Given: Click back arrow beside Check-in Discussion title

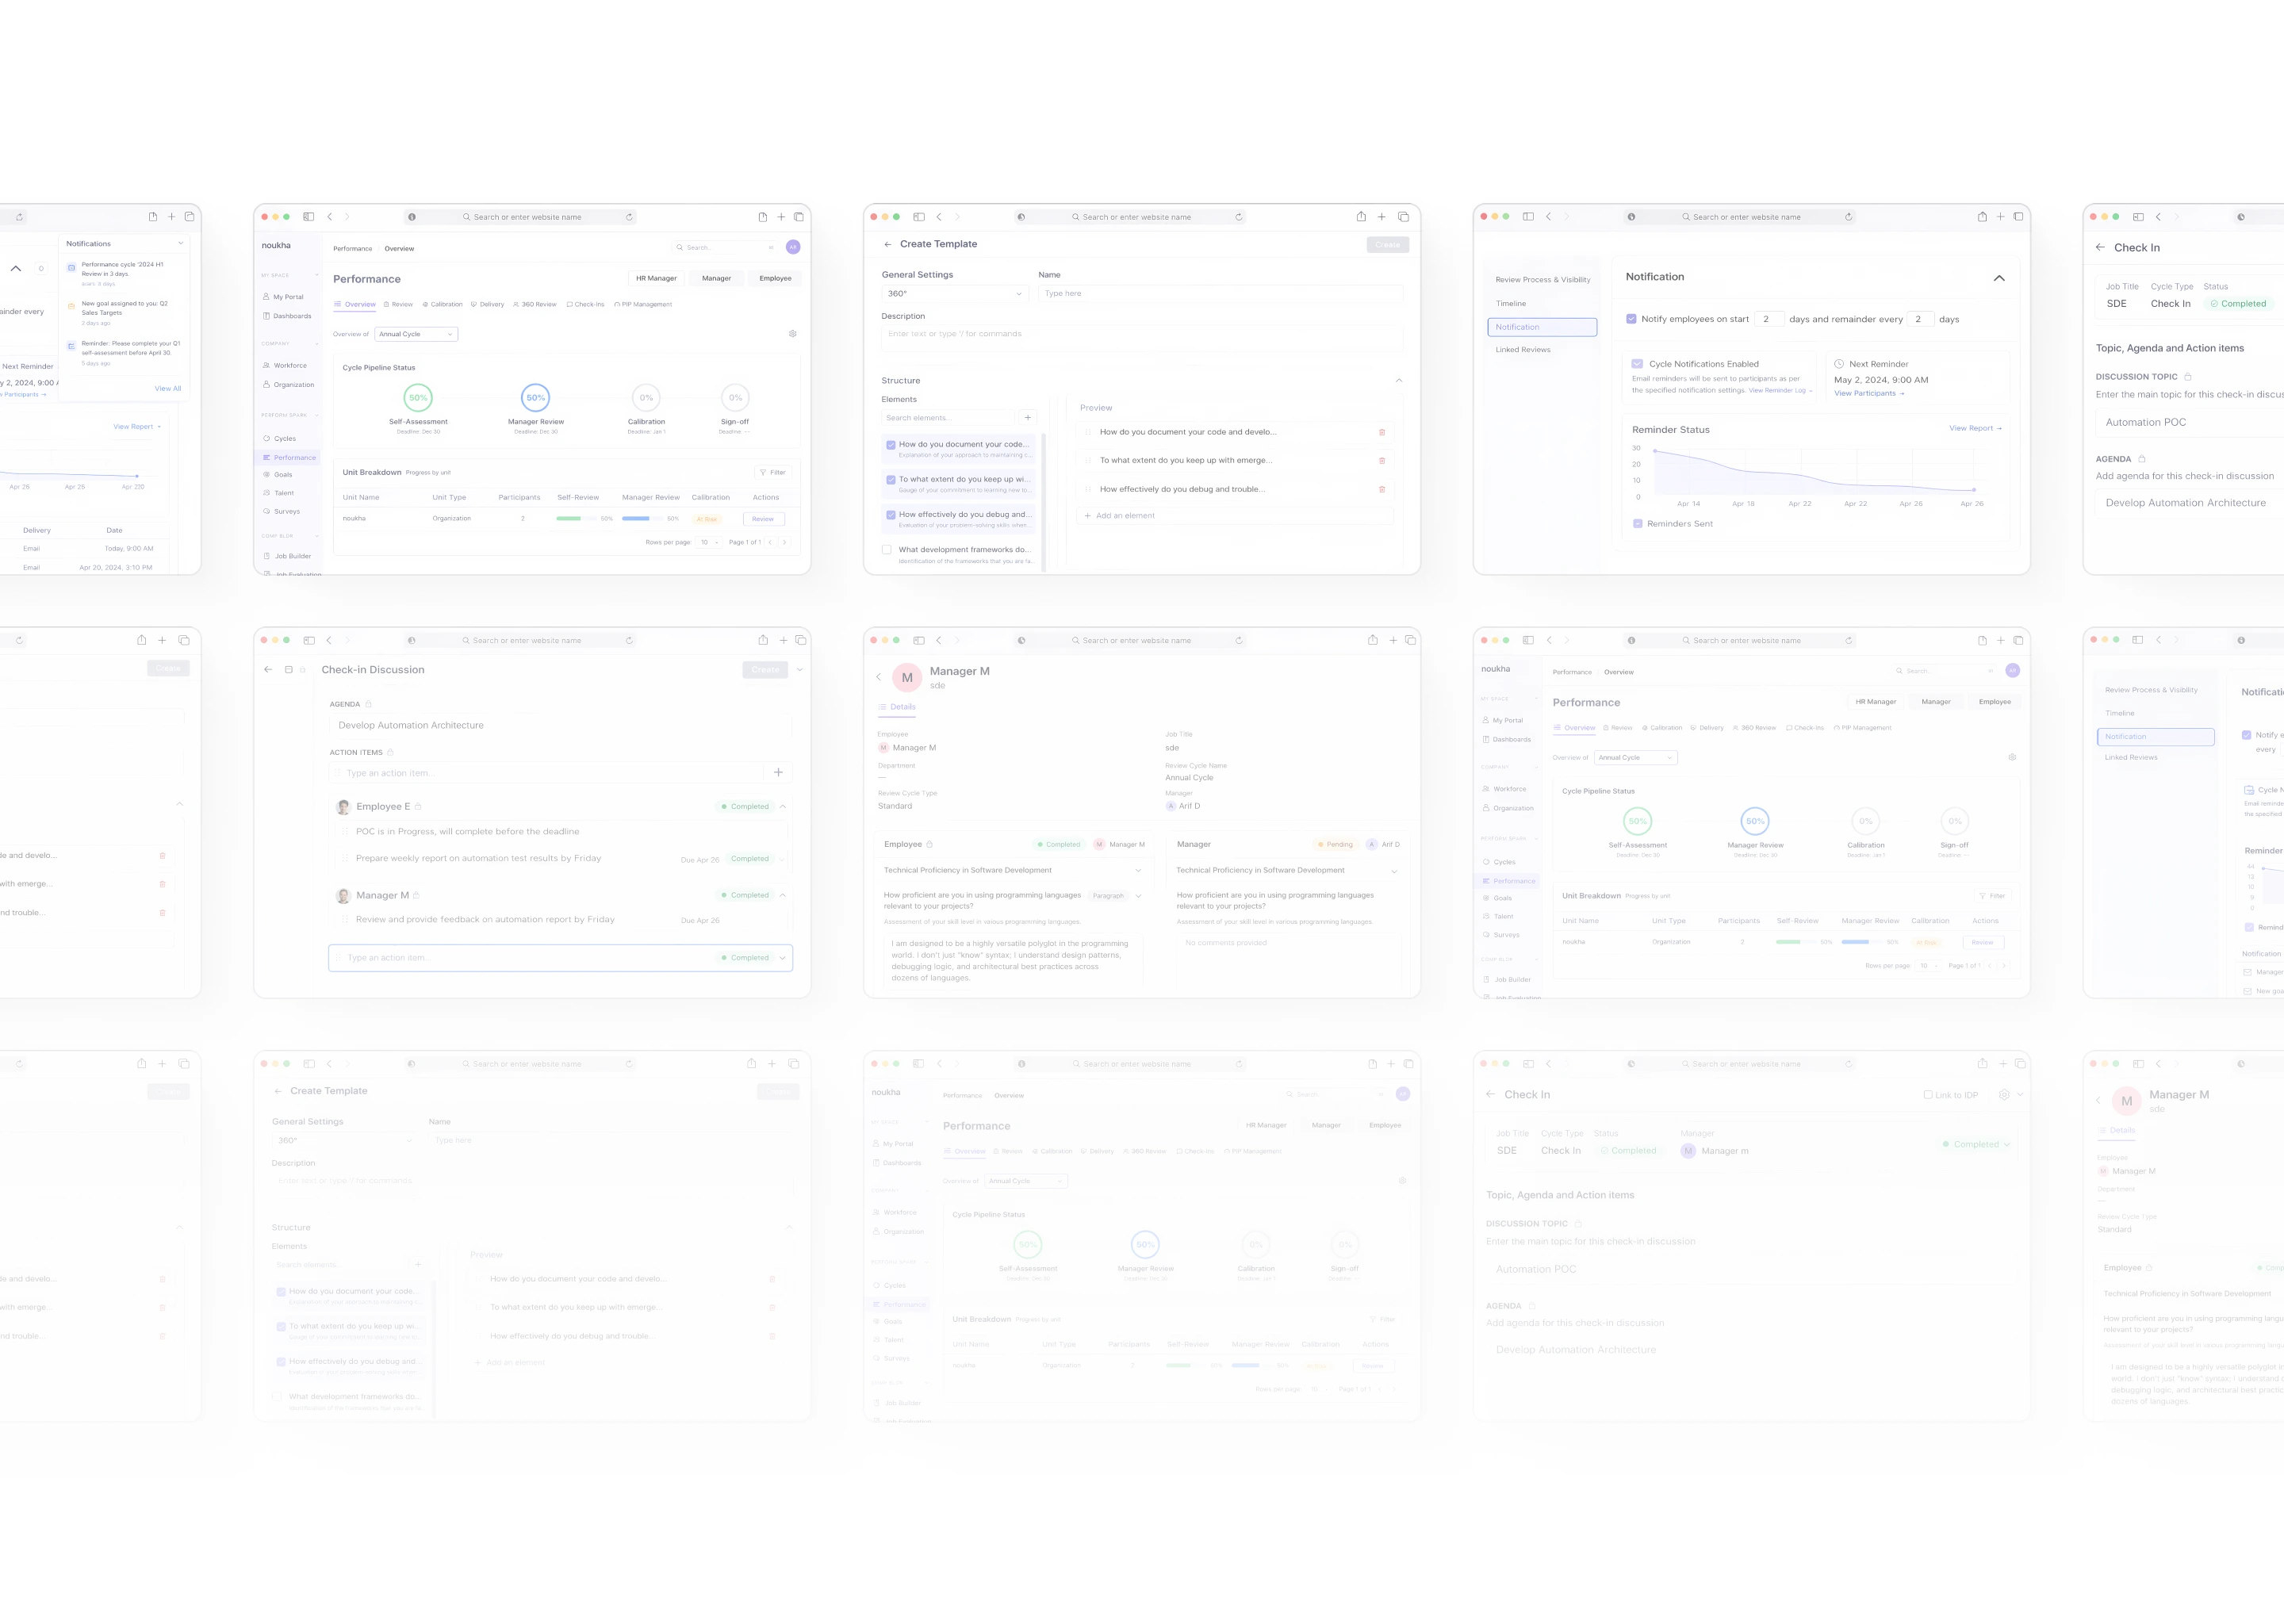Looking at the screenshot, I should [268, 670].
